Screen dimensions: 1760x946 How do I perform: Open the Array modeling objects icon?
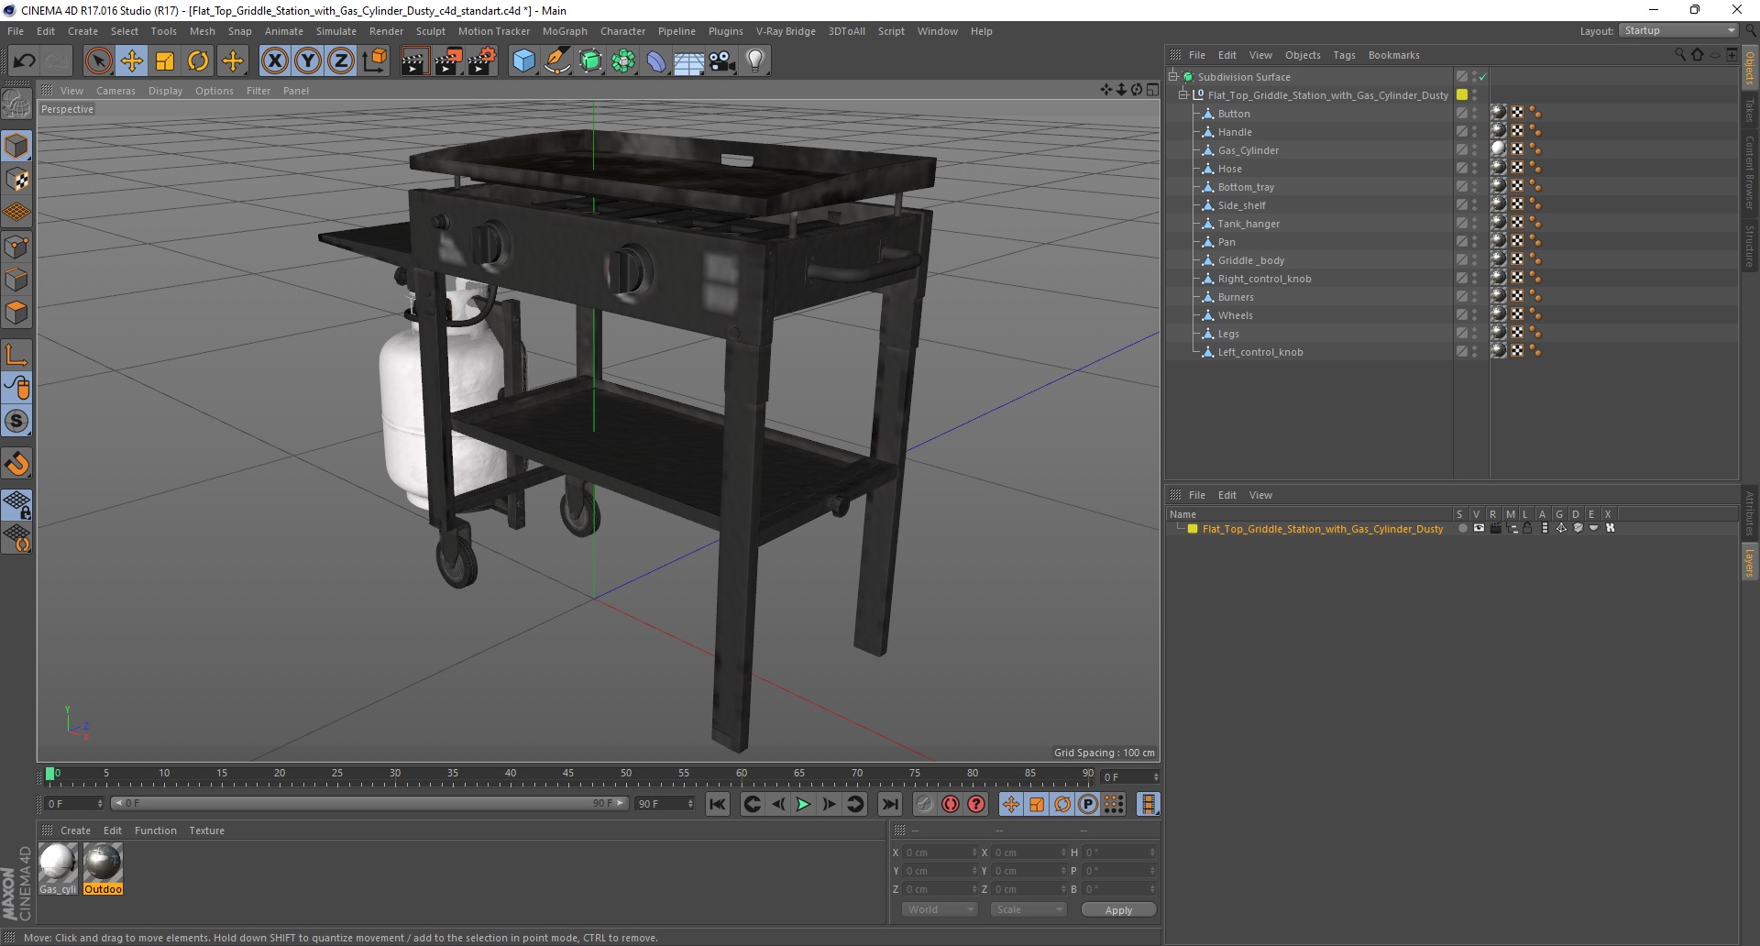(623, 61)
